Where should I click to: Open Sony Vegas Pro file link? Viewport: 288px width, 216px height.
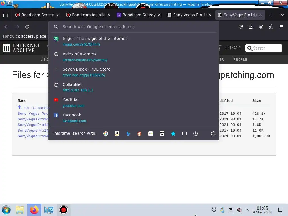(33, 114)
